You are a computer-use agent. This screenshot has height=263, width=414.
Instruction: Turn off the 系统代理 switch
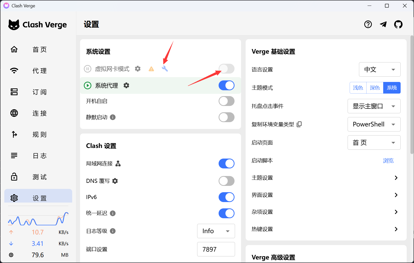click(x=226, y=85)
